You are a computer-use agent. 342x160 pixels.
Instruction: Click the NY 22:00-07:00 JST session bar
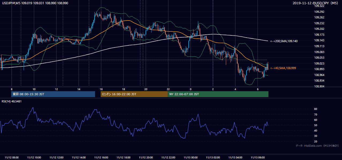click(x=218, y=94)
